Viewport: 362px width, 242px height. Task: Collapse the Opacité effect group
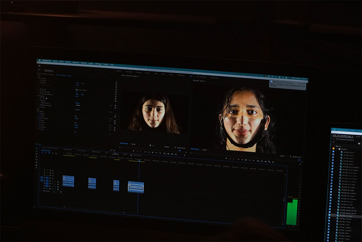coord(37,96)
